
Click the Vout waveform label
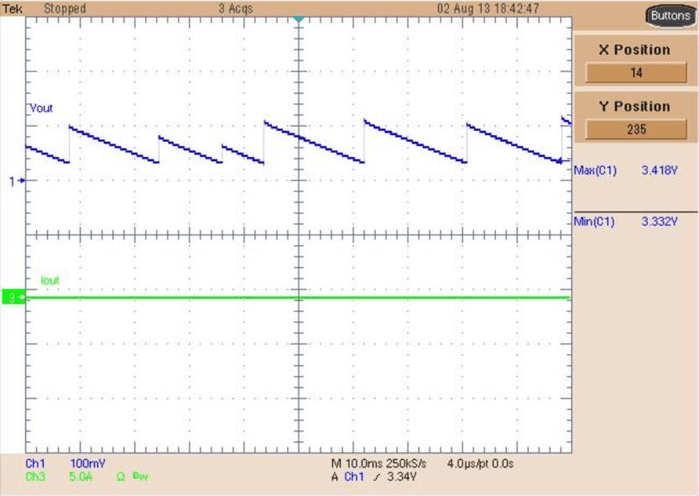point(41,108)
